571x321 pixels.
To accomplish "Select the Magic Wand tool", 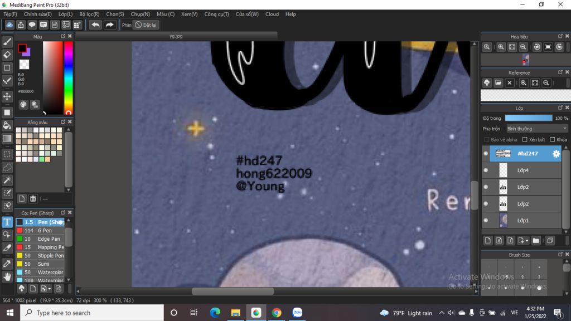I will coord(7,180).
